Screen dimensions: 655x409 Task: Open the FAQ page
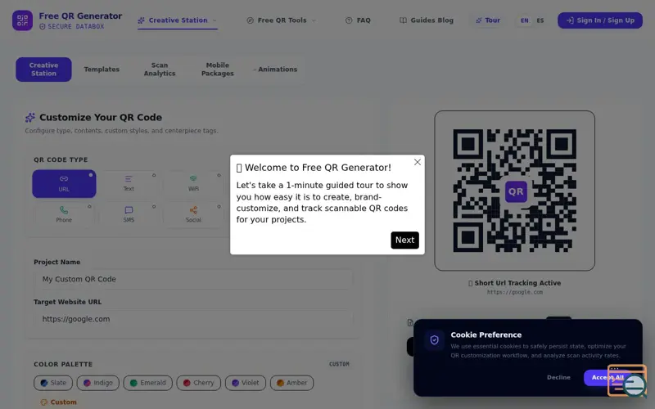coord(358,20)
